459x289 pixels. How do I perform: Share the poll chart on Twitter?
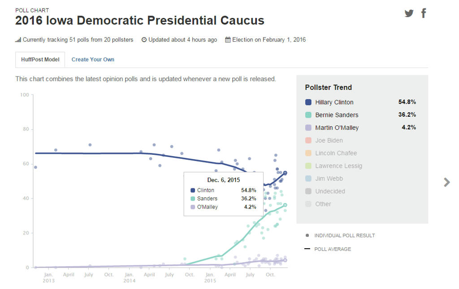[409, 13]
